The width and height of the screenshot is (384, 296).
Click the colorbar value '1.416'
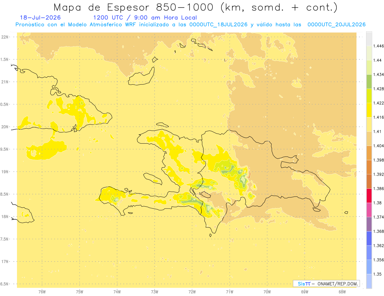pos(378,117)
